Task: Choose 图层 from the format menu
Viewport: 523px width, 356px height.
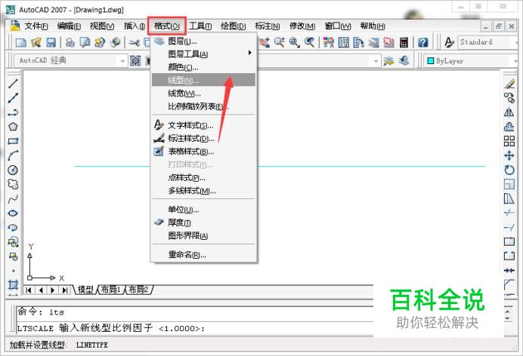Action: (203, 41)
